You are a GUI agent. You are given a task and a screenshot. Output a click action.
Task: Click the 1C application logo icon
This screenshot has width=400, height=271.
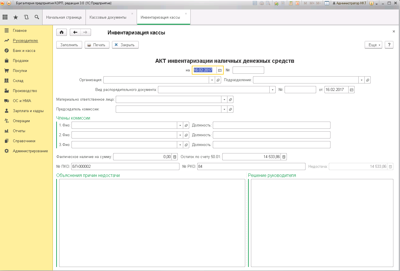coord(3,3)
